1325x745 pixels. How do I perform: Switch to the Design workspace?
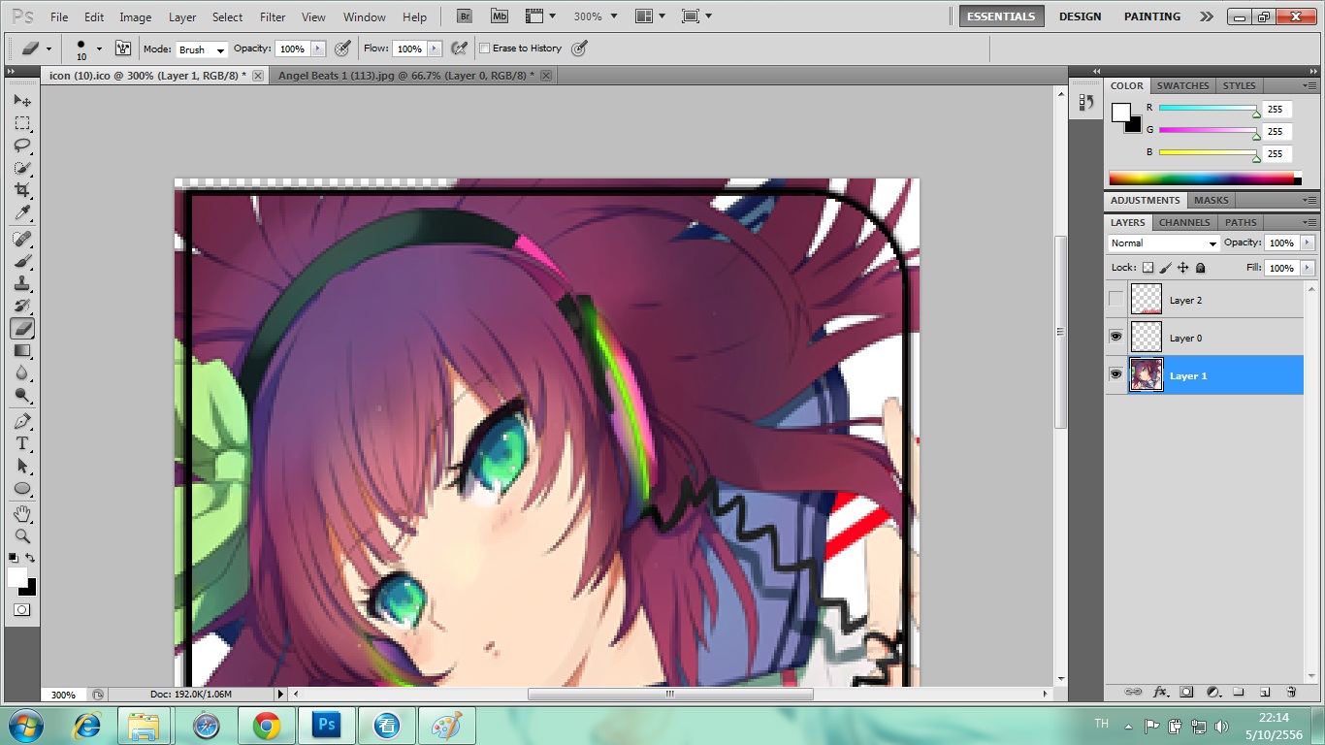point(1080,16)
